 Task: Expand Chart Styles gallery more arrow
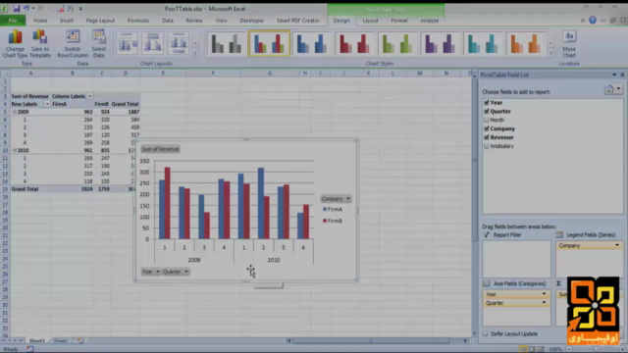coord(551,53)
